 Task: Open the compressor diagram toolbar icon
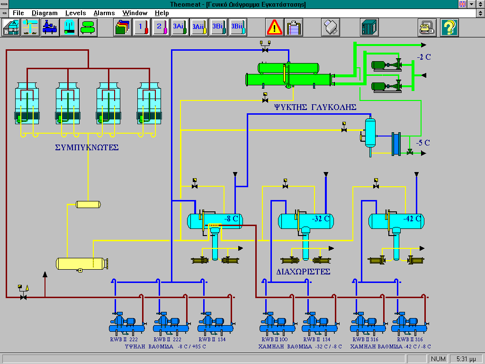pyautogui.click(x=50, y=27)
